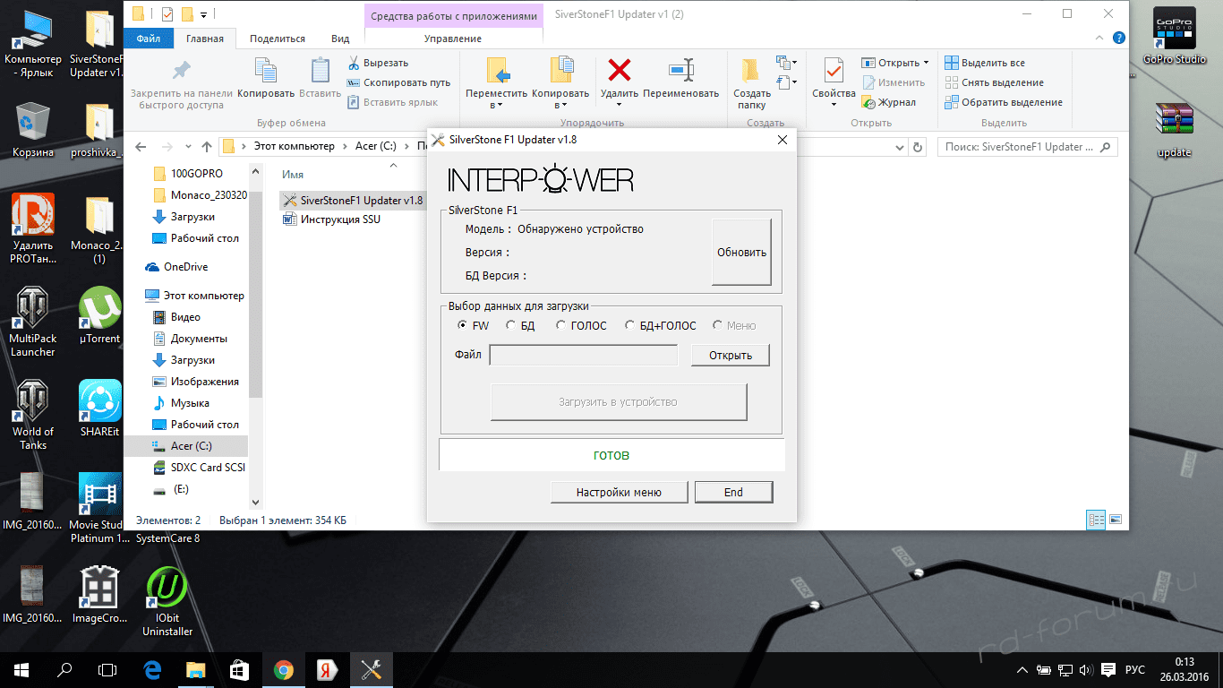Expand the Этот компьютер breadcrumb chevron
This screenshot has height=688, width=1223.
click(344, 146)
